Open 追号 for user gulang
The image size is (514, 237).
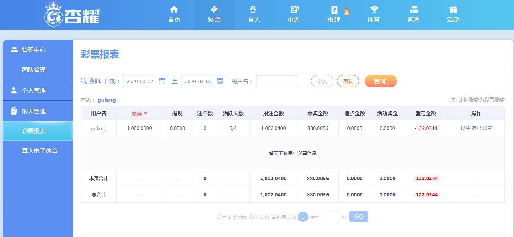(476, 128)
